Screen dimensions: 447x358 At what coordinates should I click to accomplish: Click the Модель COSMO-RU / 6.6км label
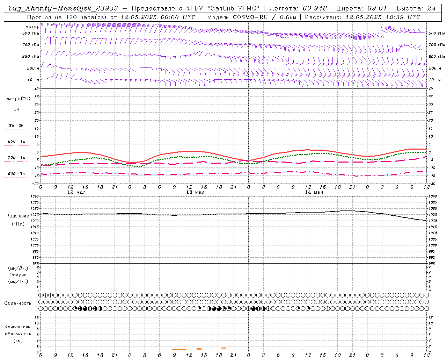tap(251, 17)
